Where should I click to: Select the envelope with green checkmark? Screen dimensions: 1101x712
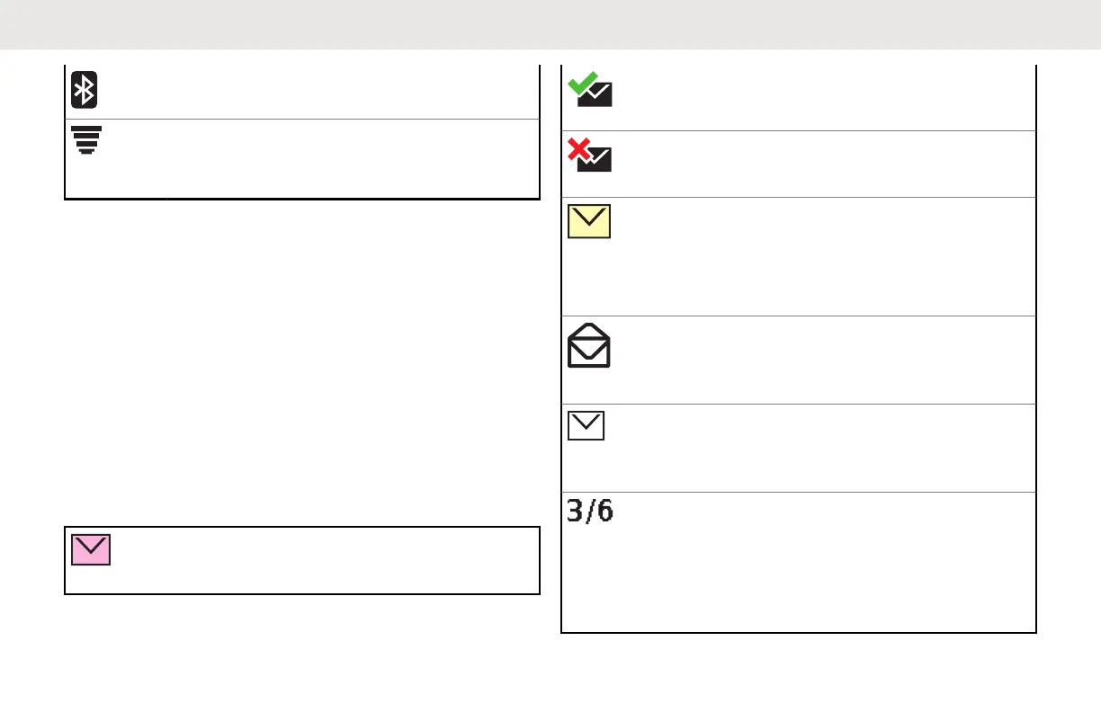point(590,90)
